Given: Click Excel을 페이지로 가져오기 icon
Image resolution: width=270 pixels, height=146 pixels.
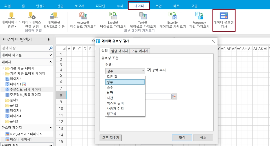Looking at the screenshot, I should coord(173,16).
